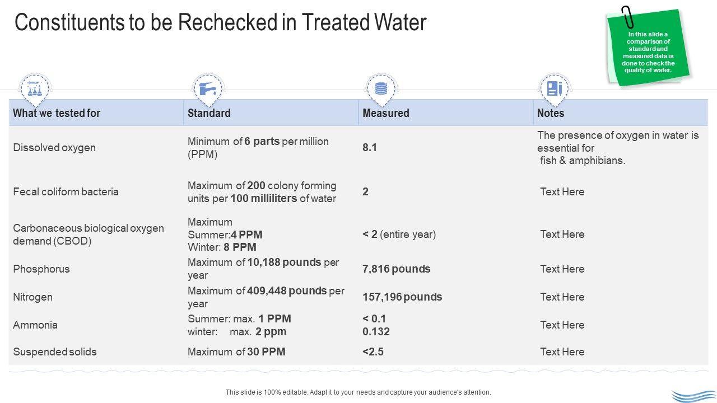Click the lab flasks icon above first column
The height and width of the screenshot is (403, 717).
pos(35,88)
